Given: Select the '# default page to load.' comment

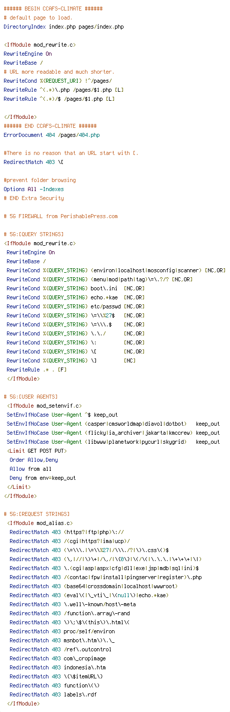Looking at the screenshot, I should [38, 18].
